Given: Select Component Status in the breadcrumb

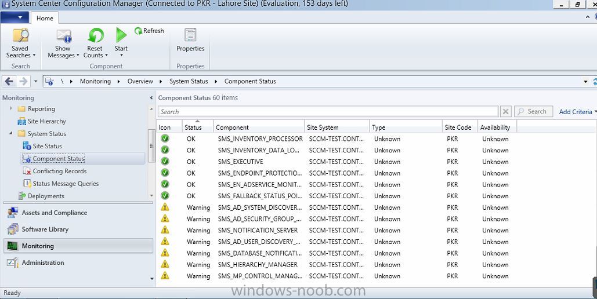Looking at the screenshot, I should (x=250, y=81).
